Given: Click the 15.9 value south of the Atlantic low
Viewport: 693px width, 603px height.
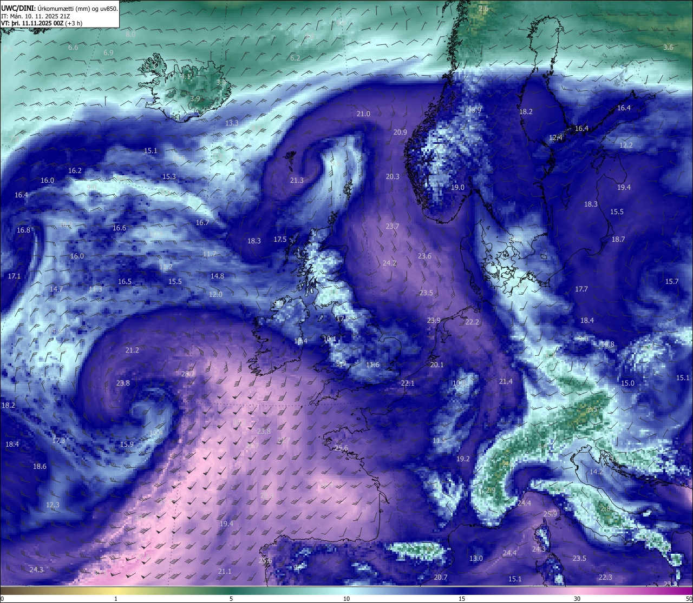Looking at the screenshot, I should pyautogui.click(x=127, y=445).
